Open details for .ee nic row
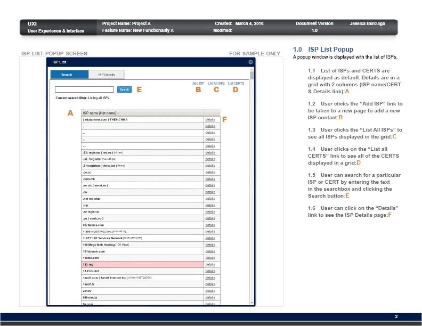Image resolution: width=422 pixels, height=326 pixels. tap(210, 185)
